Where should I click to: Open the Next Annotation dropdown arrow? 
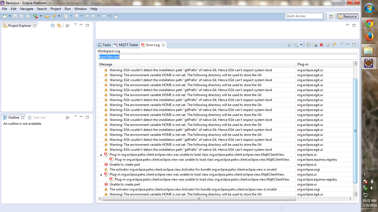click(x=71, y=16)
